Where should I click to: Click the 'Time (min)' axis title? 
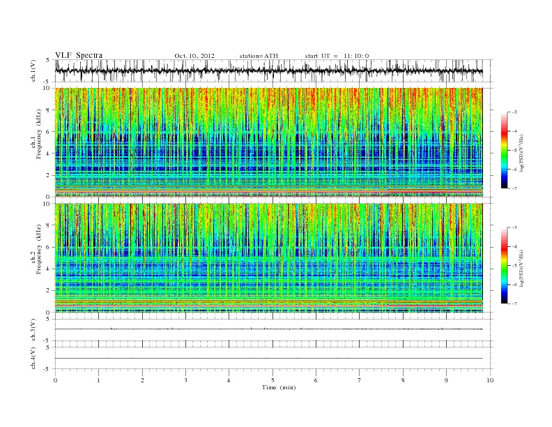(x=279, y=387)
